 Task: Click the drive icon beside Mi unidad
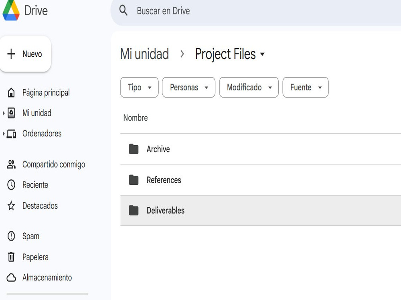pyautogui.click(x=11, y=113)
